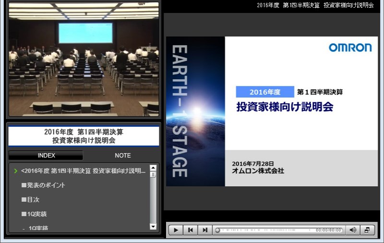Click the index list scroll down arrow
The image size is (384, 243).
tap(153, 226)
